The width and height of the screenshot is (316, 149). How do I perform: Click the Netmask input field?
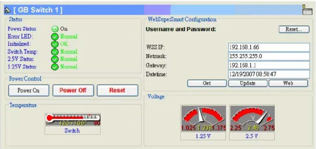coord(269,56)
